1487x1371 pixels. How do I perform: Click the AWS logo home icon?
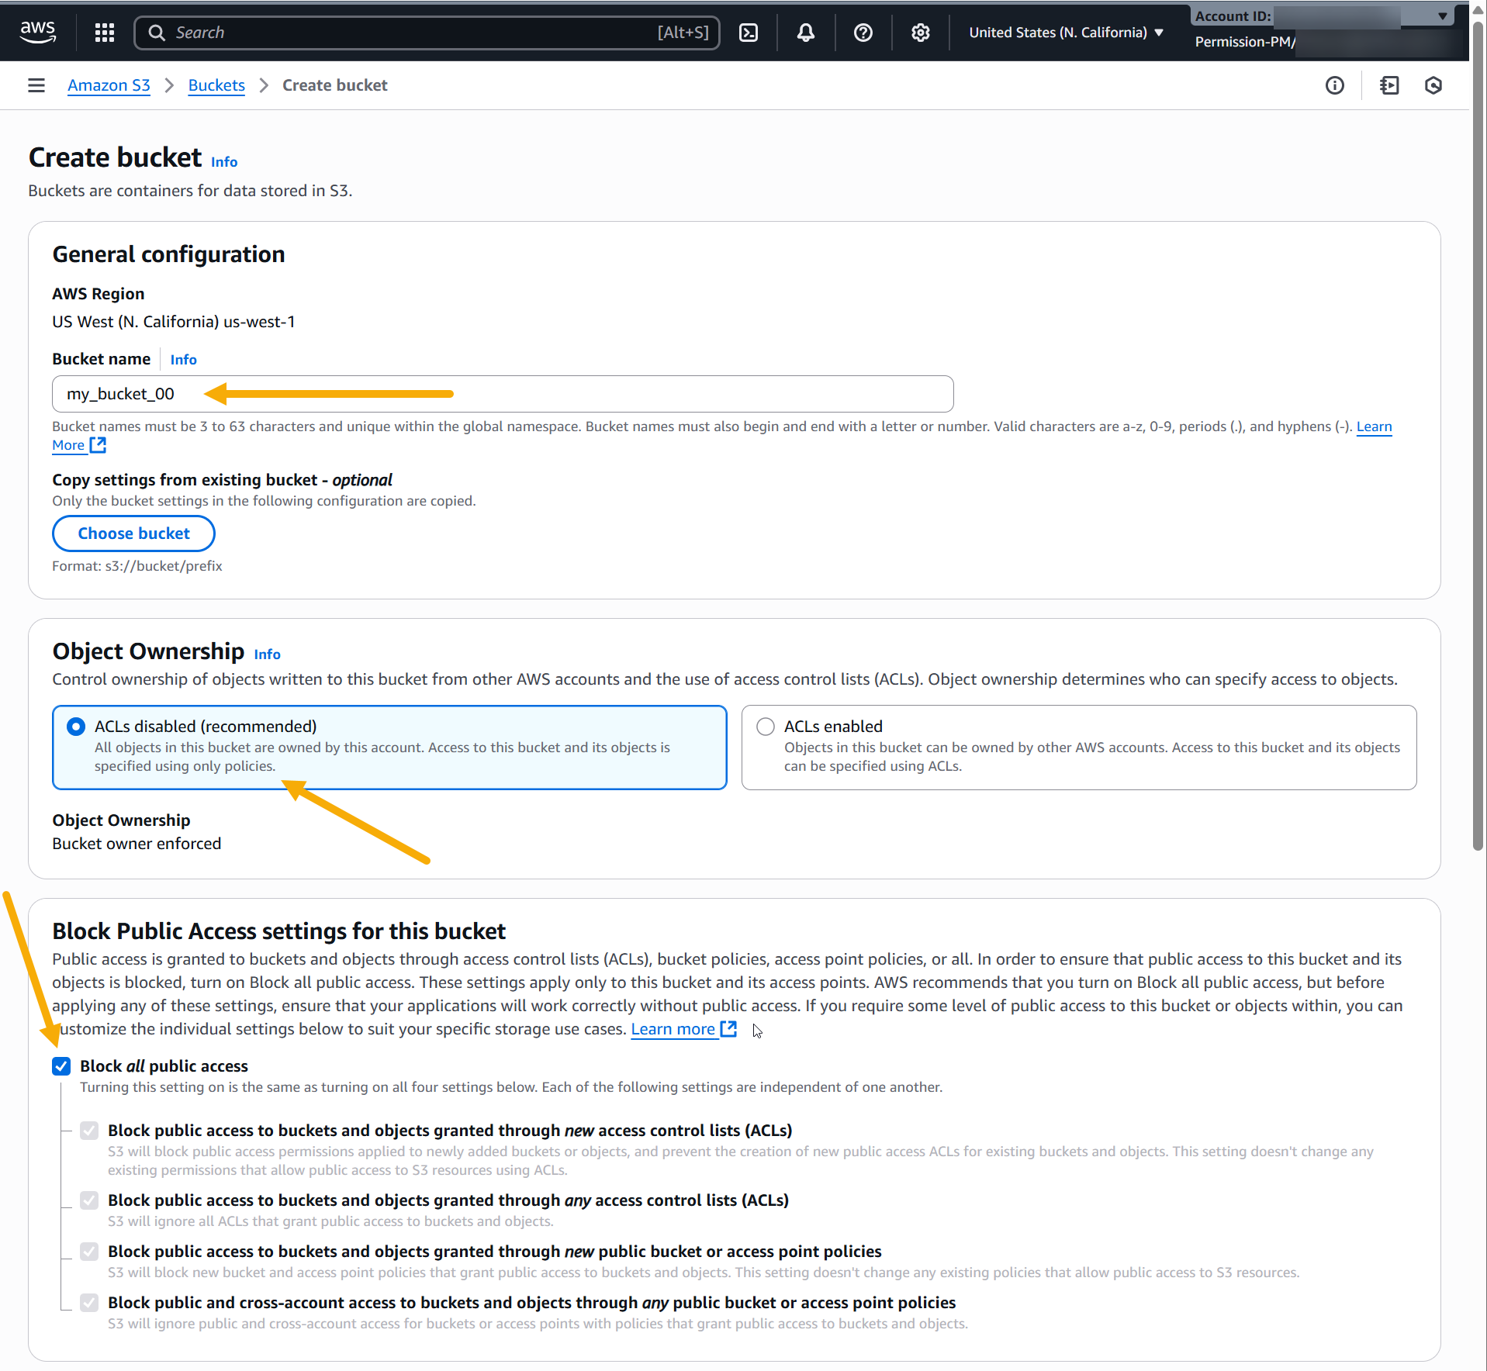point(37,32)
